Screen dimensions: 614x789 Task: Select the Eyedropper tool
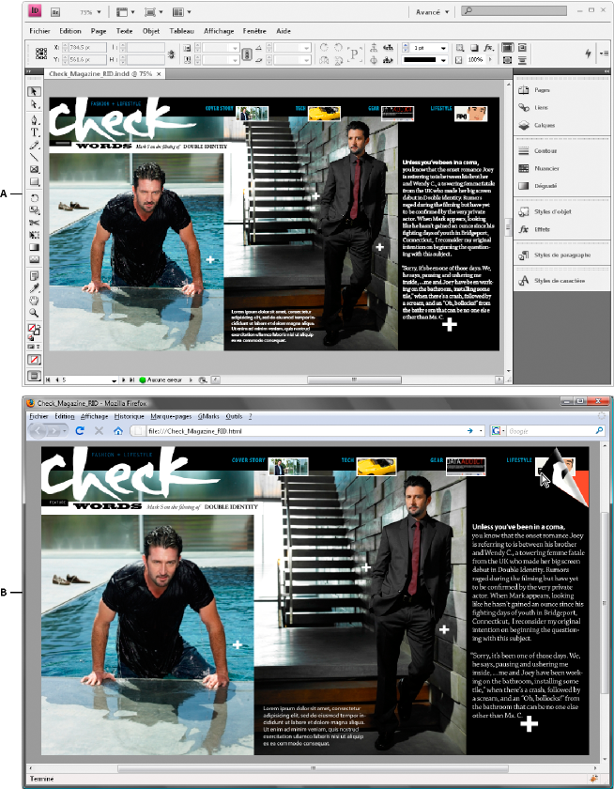click(x=34, y=288)
